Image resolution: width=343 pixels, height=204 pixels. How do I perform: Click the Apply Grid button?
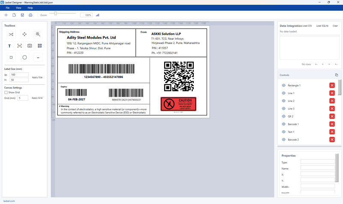point(37,98)
